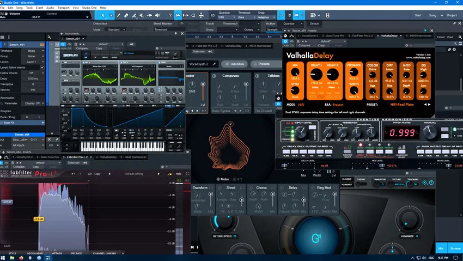This screenshot has height=261, width=463.
Task: Click the IQ input quantize icon
Action: point(212,15)
